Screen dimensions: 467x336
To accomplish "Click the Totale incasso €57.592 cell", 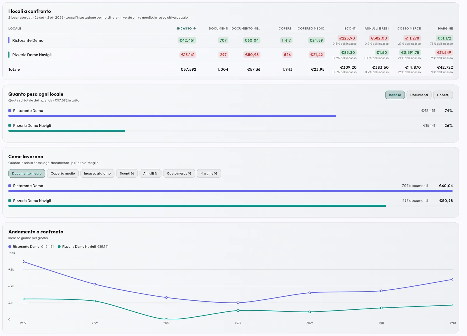I will pos(188,69).
